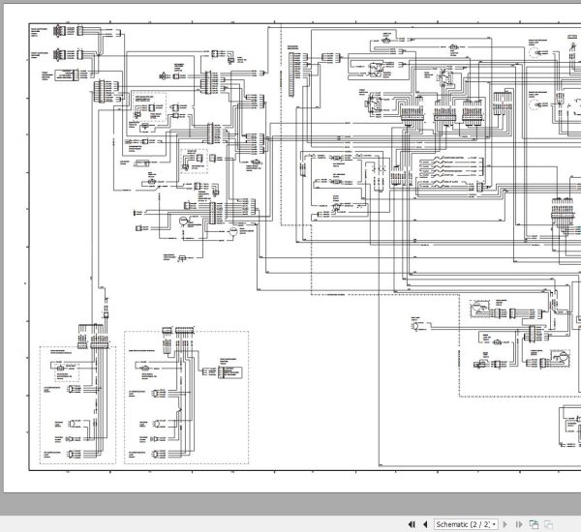
Task: Go to the first schematic page
Action: point(412,524)
